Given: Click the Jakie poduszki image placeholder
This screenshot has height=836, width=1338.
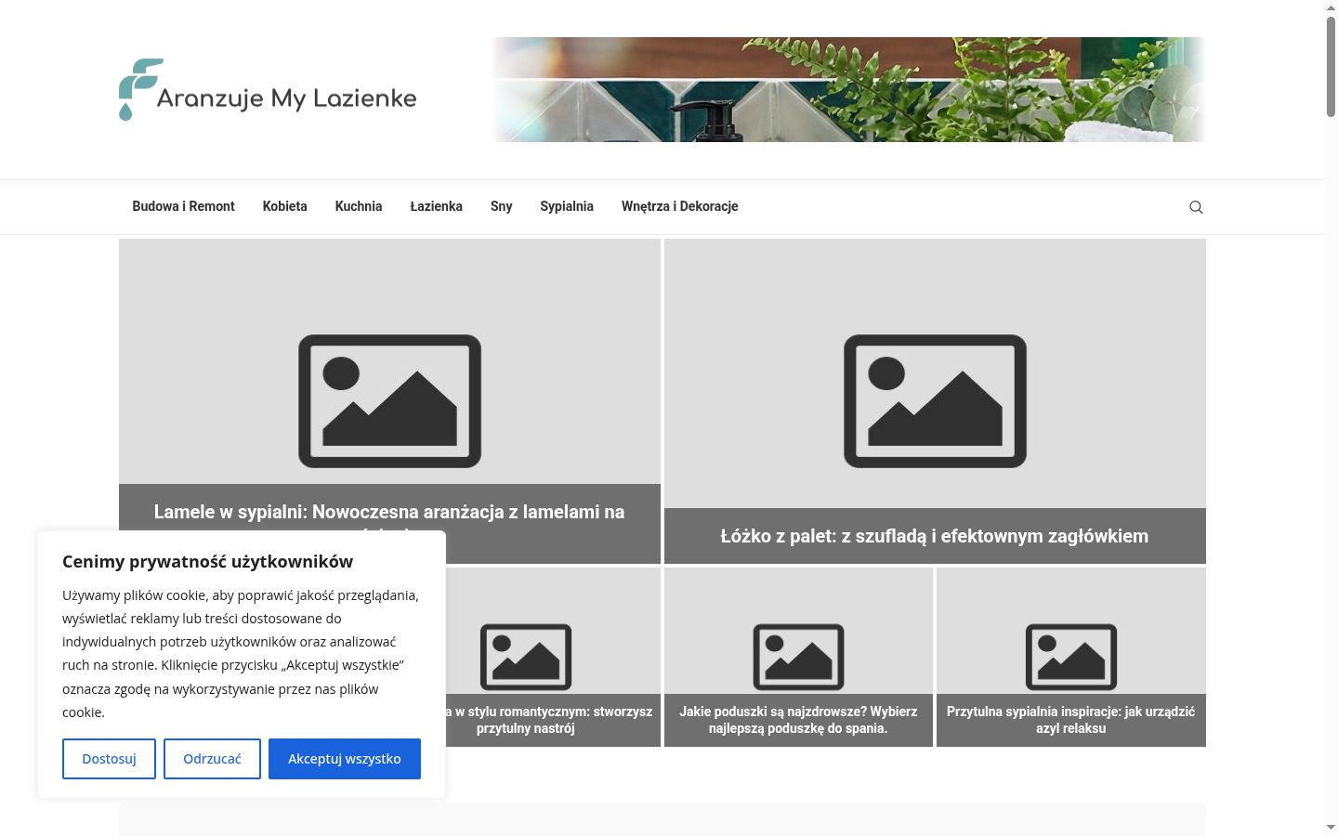Looking at the screenshot, I should [798, 657].
